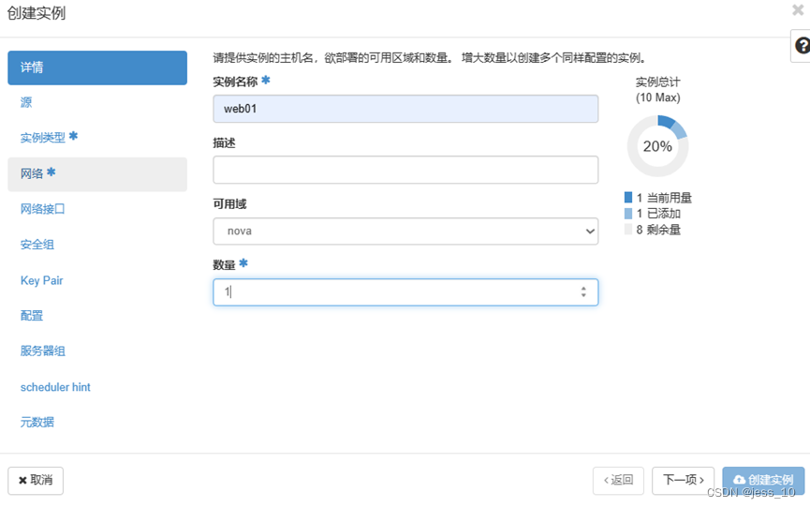The height and width of the screenshot is (508, 810).
Task: Select the scheduler hint step
Action: 55,387
